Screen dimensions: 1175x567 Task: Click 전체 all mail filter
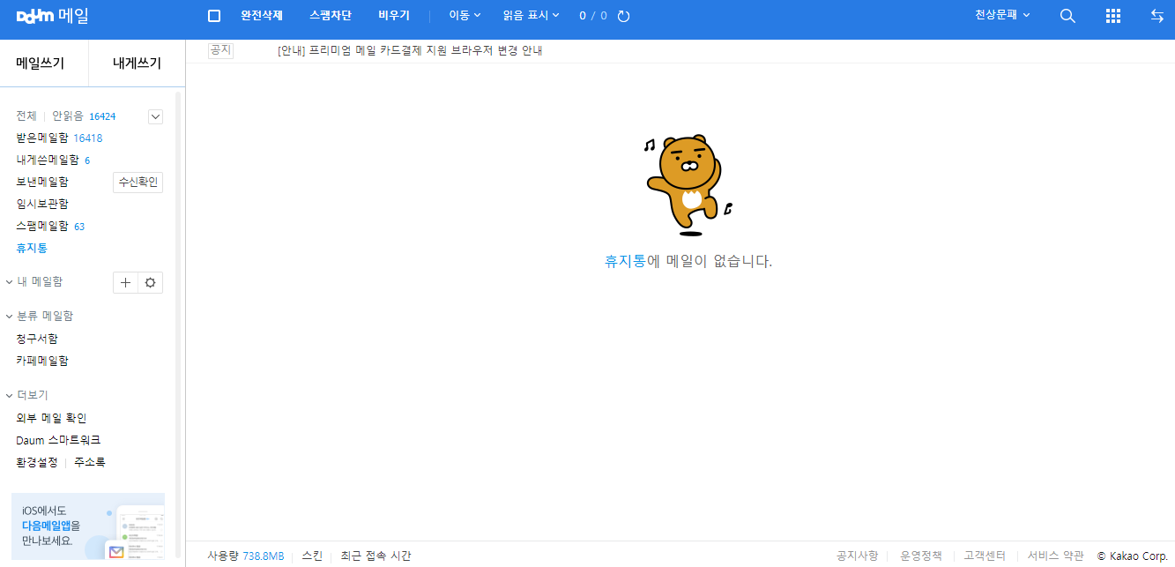[x=26, y=116]
